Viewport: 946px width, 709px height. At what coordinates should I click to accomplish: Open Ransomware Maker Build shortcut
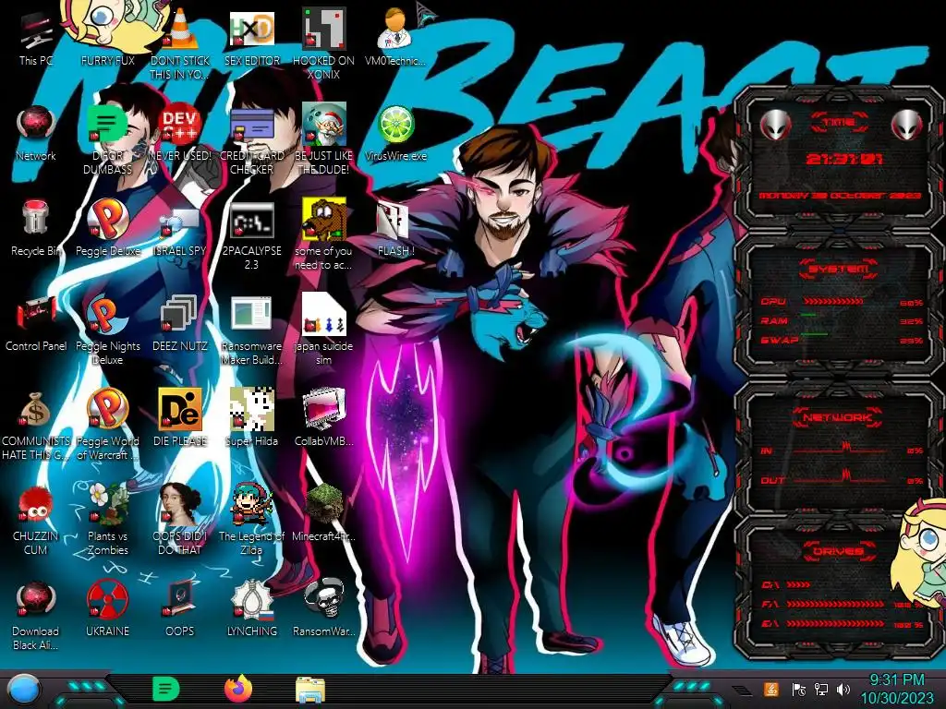pyautogui.click(x=251, y=331)
